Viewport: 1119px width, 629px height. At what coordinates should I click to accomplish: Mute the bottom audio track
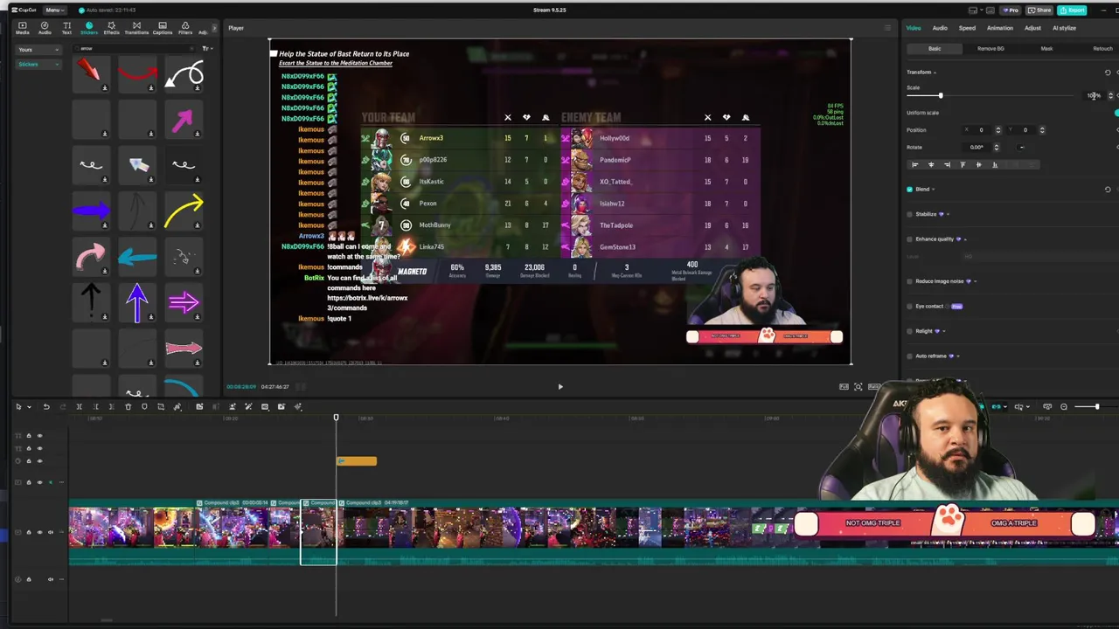pyautogui.click(x=50, y=578)
